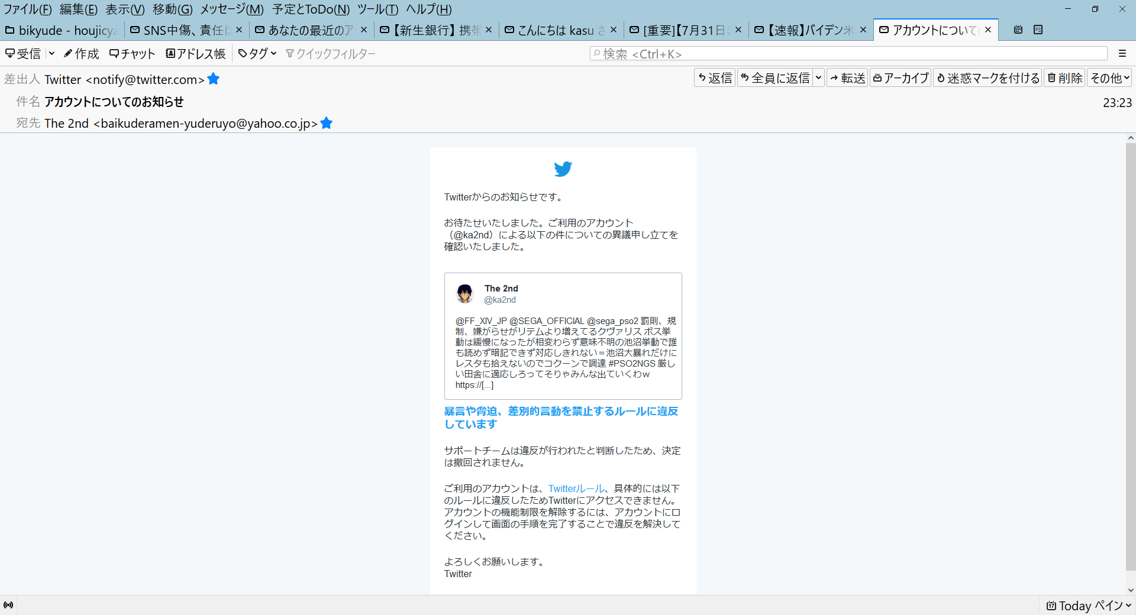Click the アーカイブ button
This screenshot has height=615, width=1136.
pos(901,78)
